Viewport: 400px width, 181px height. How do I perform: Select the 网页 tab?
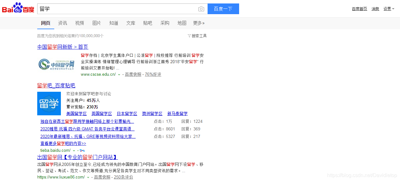46,23
